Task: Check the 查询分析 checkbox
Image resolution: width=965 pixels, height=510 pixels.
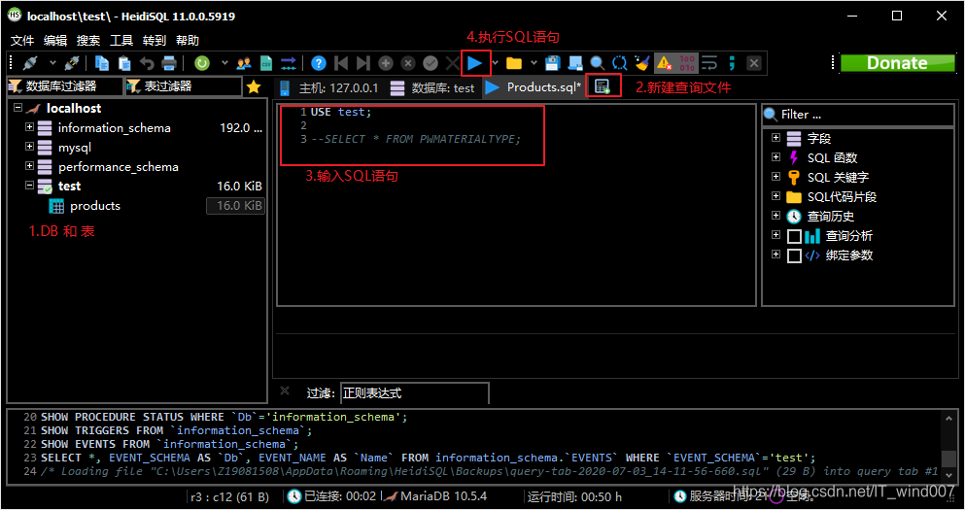Action: [794, 236]
